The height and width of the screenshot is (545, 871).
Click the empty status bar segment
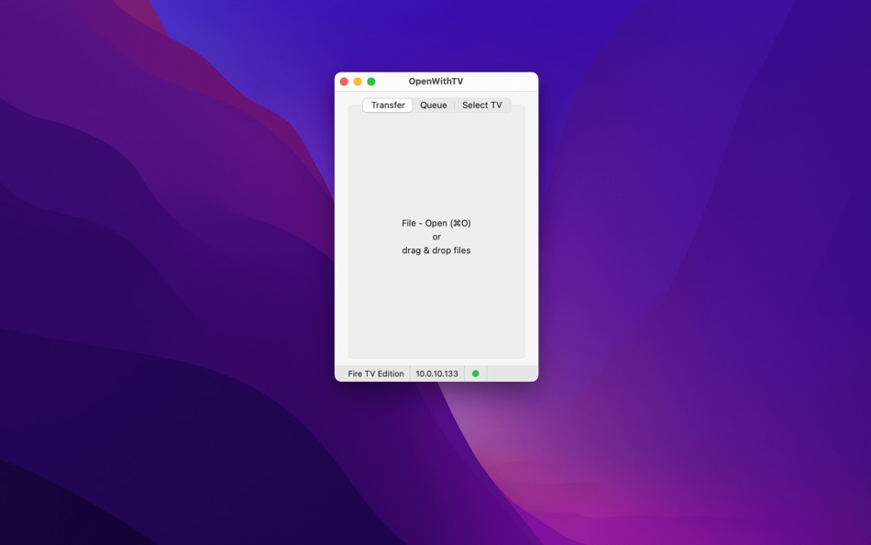[x=509, y=373]
